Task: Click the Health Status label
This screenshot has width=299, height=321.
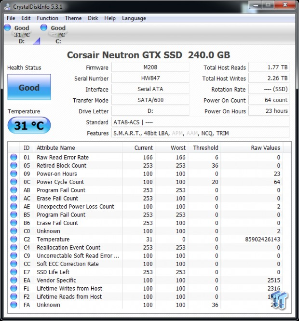Action: [x=24, y=67]
